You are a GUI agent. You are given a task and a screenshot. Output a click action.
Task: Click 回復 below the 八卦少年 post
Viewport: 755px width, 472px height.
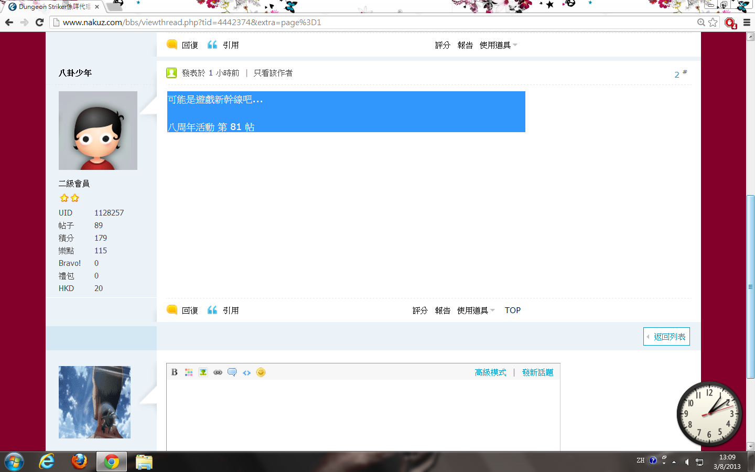click(190, 310)
